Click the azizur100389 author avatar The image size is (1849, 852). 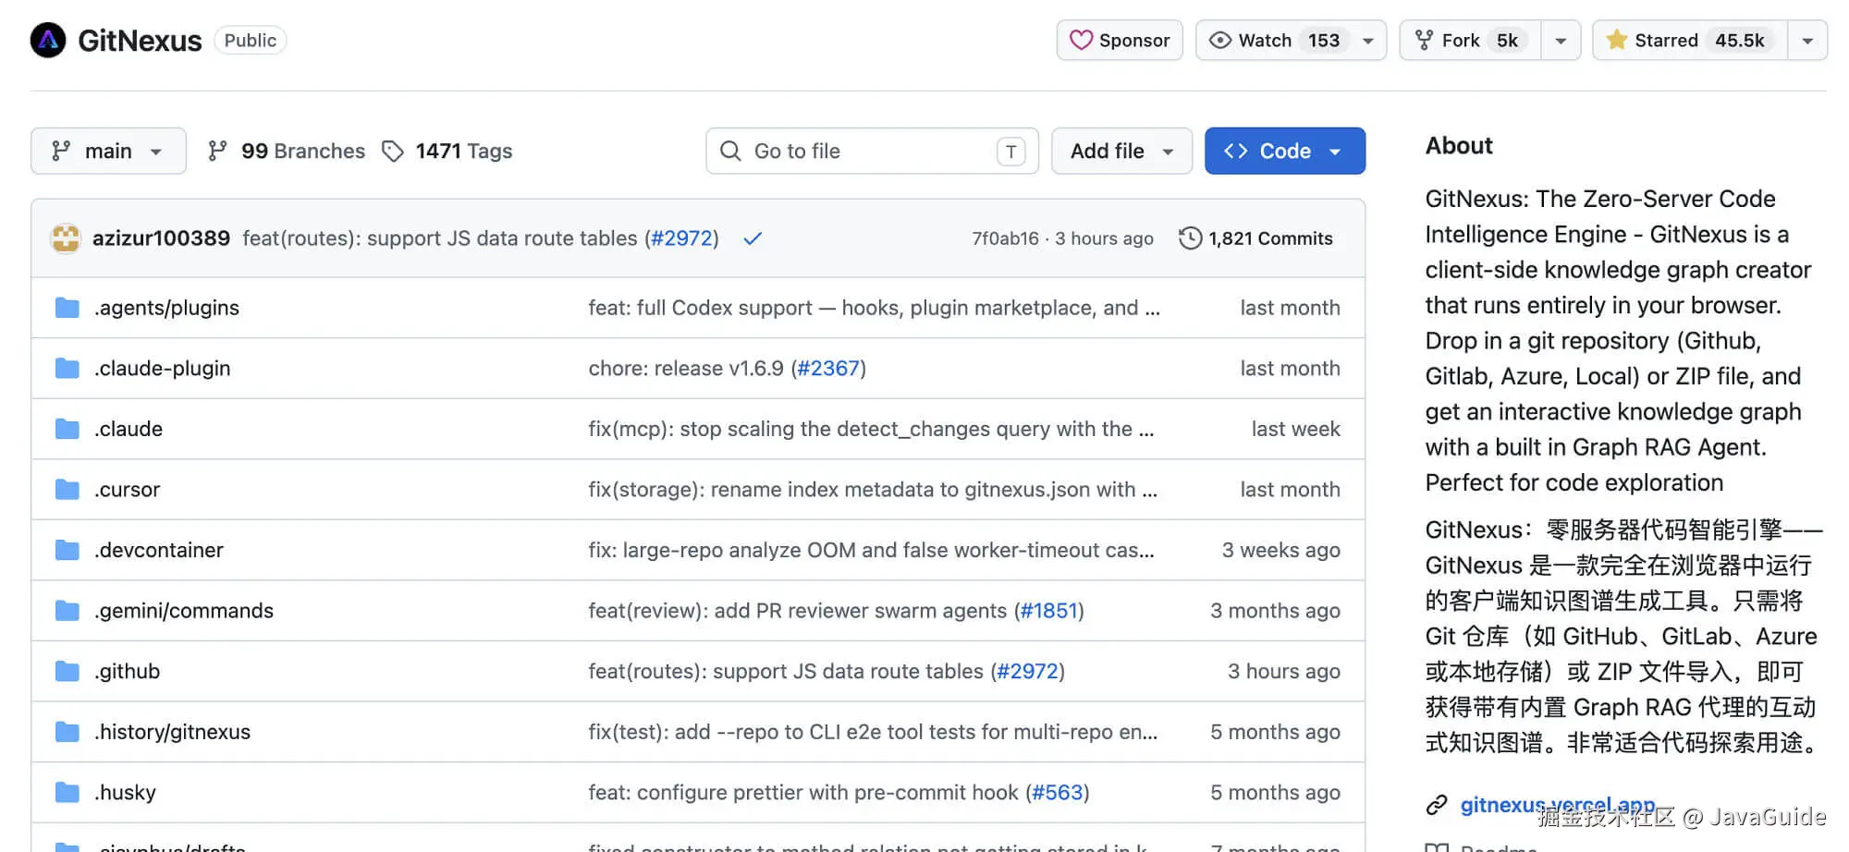coord(66,238)
